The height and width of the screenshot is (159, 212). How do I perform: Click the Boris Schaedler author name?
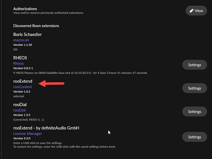pos(27,35)
